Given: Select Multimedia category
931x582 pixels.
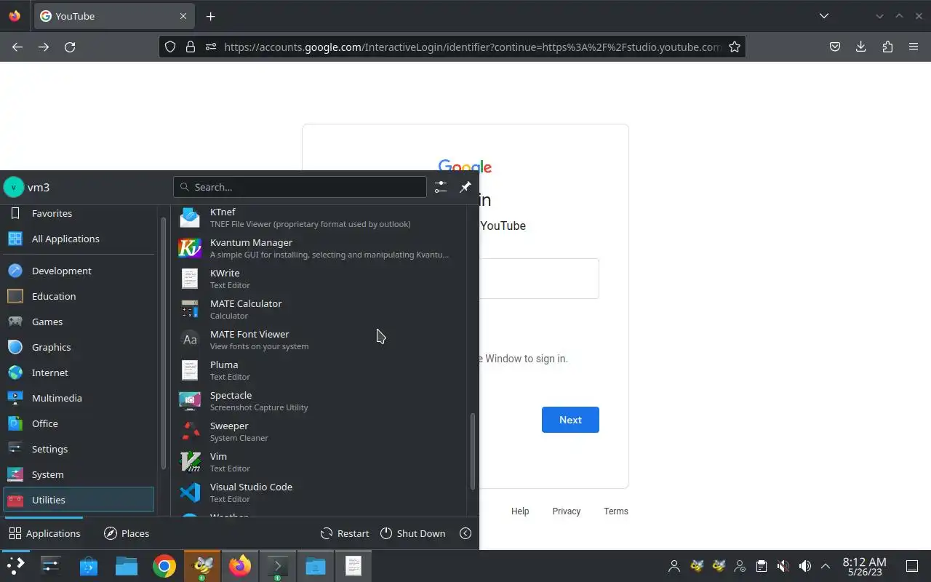Looking at the screenshot, I should (79, 398).
